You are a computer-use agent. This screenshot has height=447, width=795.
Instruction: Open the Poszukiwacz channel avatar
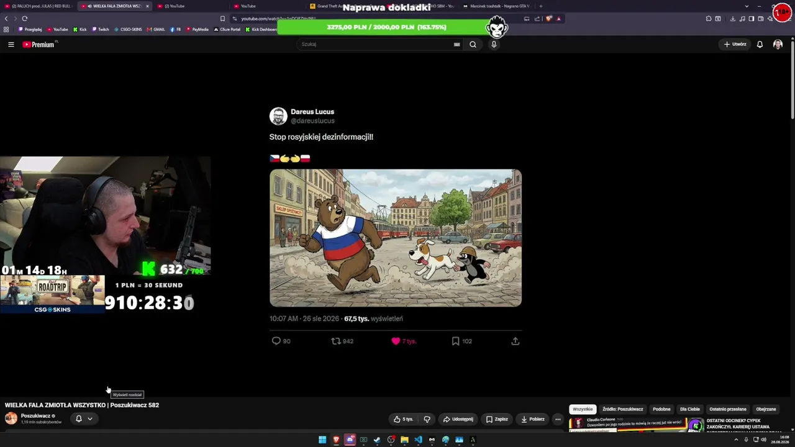11,418
